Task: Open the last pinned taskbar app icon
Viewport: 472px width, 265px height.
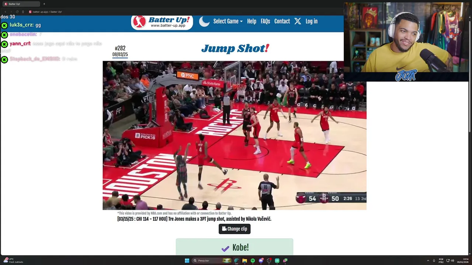Action: tap(285, 261)
